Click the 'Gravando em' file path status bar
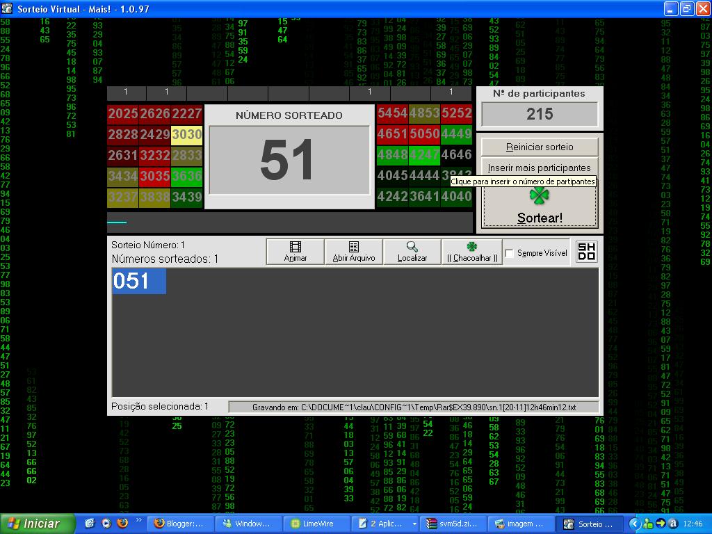Viewport: 712px width, 534px height. (414, 407)
